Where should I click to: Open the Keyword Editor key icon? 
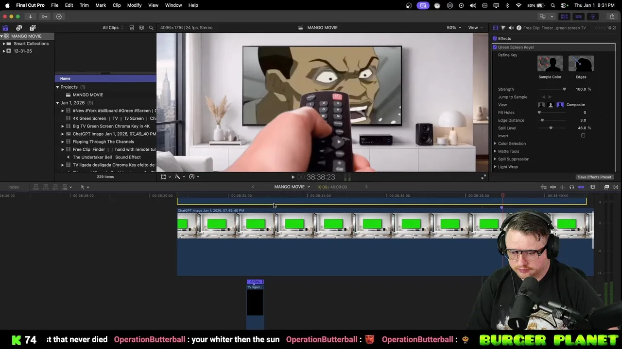coord(44,16)
